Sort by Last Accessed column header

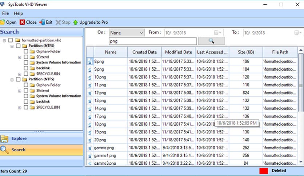[212, 52]
